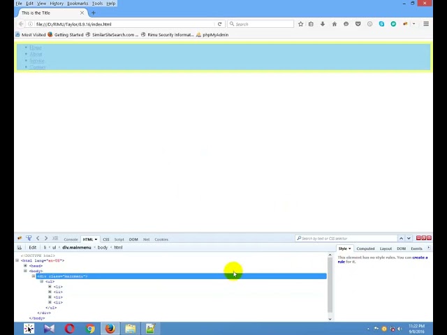The width and height of the screenshot is (447, 335).
Task: Click the Edit button in HTML panel
Action: (33, 248)
